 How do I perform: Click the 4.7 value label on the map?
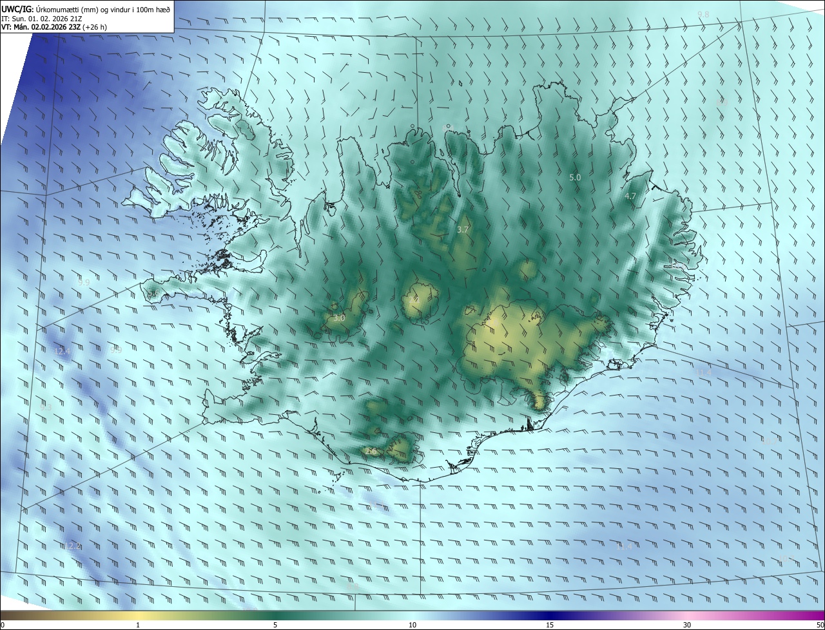click(630, 196)
